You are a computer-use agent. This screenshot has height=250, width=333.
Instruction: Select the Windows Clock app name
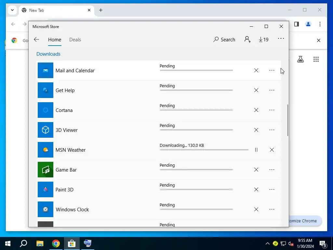tap(72, 210)
